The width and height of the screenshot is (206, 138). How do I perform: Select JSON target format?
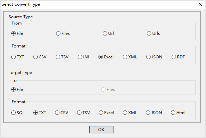point(148,112)
